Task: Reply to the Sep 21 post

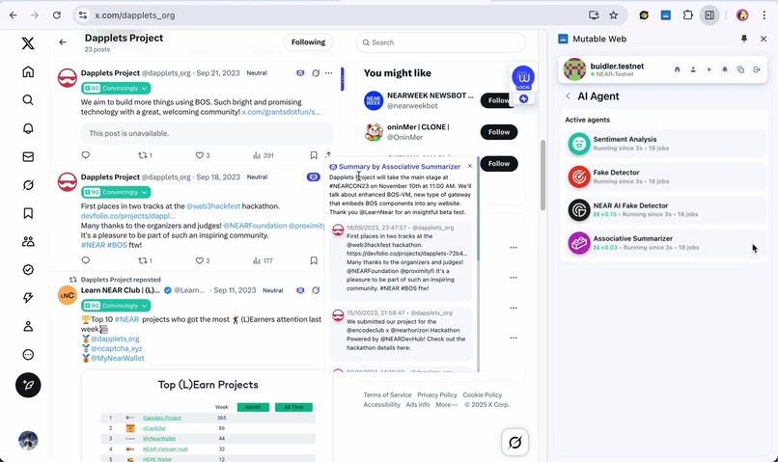Action: 86,155
